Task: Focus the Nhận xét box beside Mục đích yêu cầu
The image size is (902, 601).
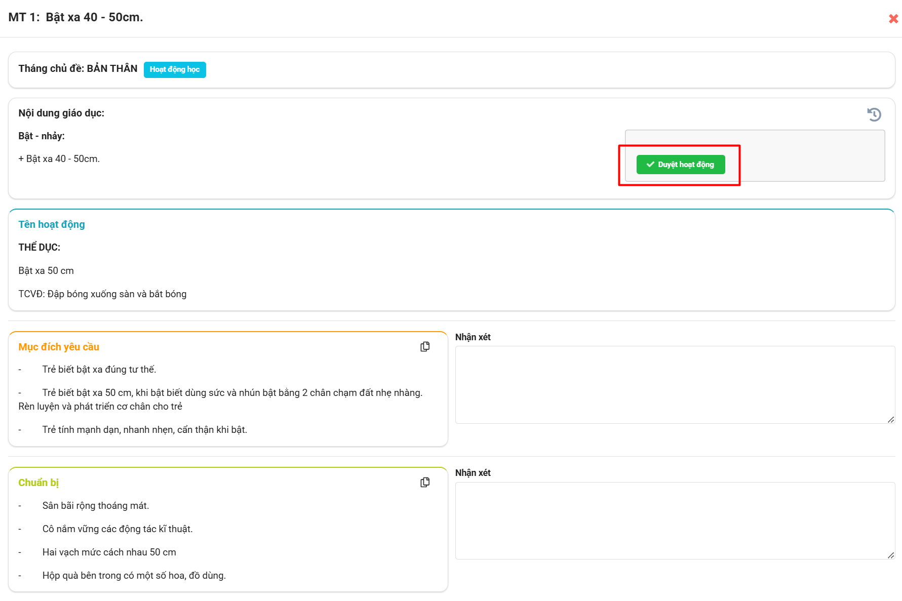Action: point(675,384)
